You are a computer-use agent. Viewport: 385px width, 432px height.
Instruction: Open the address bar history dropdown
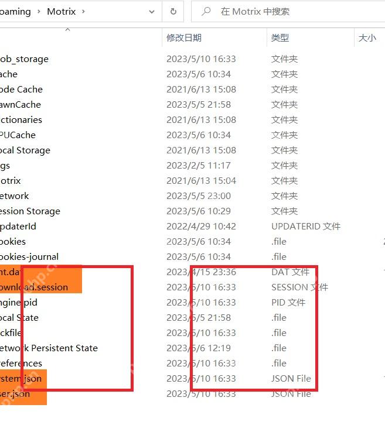151,12
